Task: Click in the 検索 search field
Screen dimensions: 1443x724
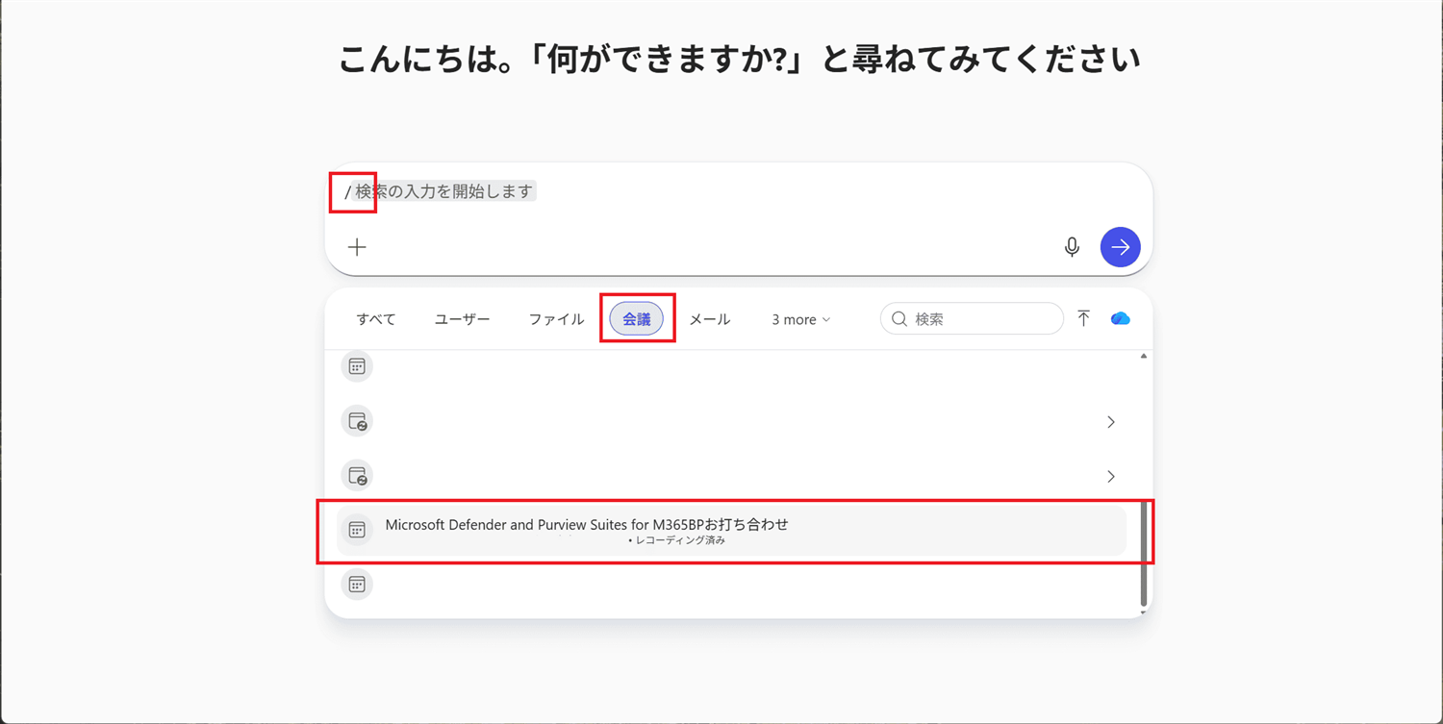Action: [972, 319]
